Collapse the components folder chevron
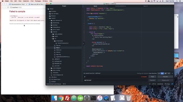Screen dimensions: 183x102 pyautogui.click(x=53, y=41)
